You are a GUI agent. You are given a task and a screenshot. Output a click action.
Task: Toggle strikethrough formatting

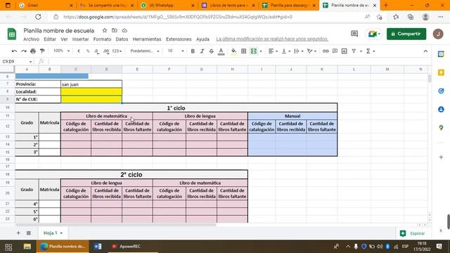pyautogui.click(x=212, y=51)
